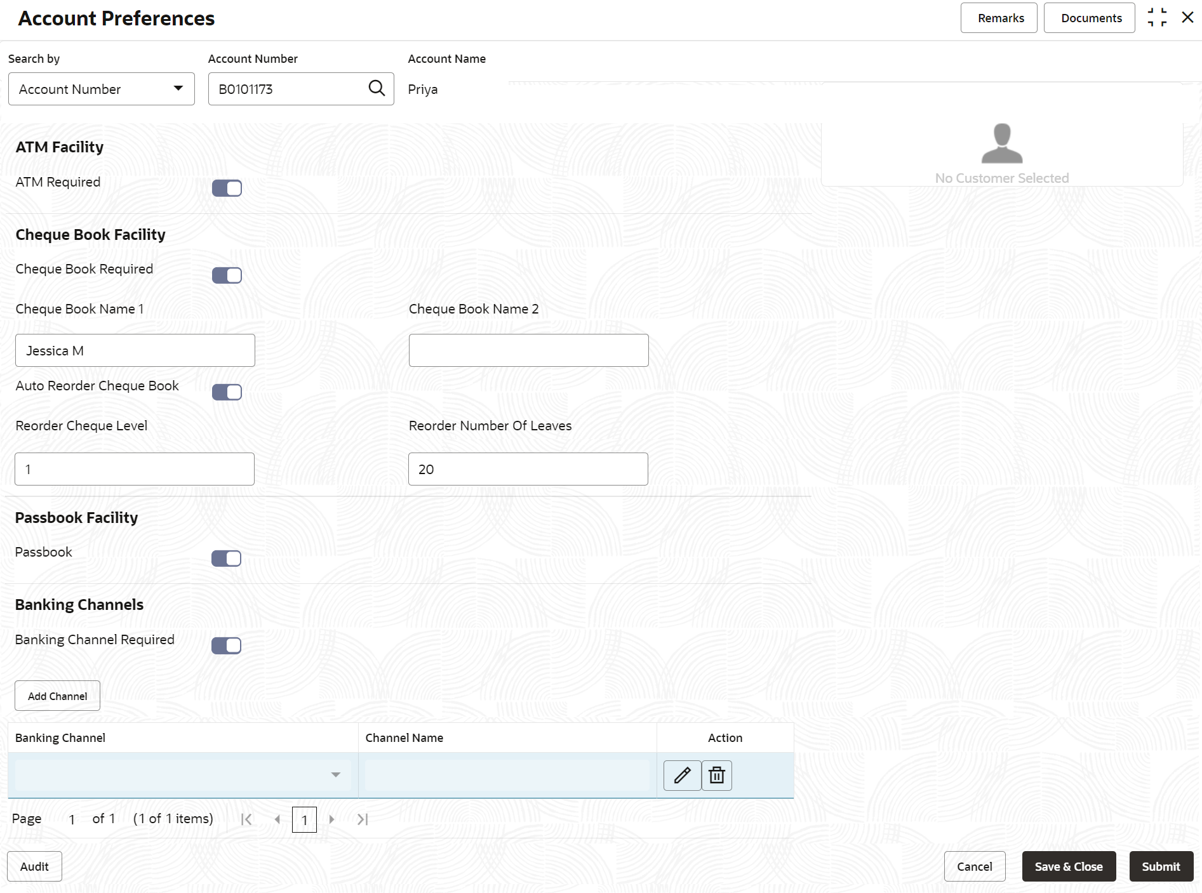This screenshot has width=1202, height=893.
Task: Open the Search by dropdown
Action: pos(102,89)
